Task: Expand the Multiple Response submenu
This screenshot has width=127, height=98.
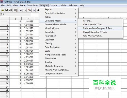Action: (x=59, y=66)
